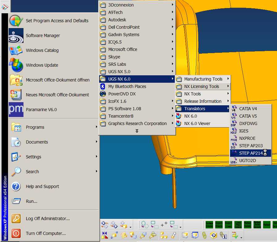Select the STEP AP214 translator entry
This screenshot has height=242, width=277.
coord(250,153)
